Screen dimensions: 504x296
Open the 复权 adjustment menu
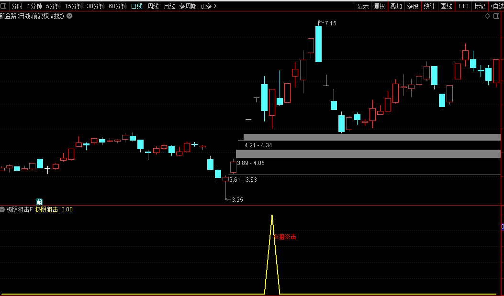click(379, 6)
